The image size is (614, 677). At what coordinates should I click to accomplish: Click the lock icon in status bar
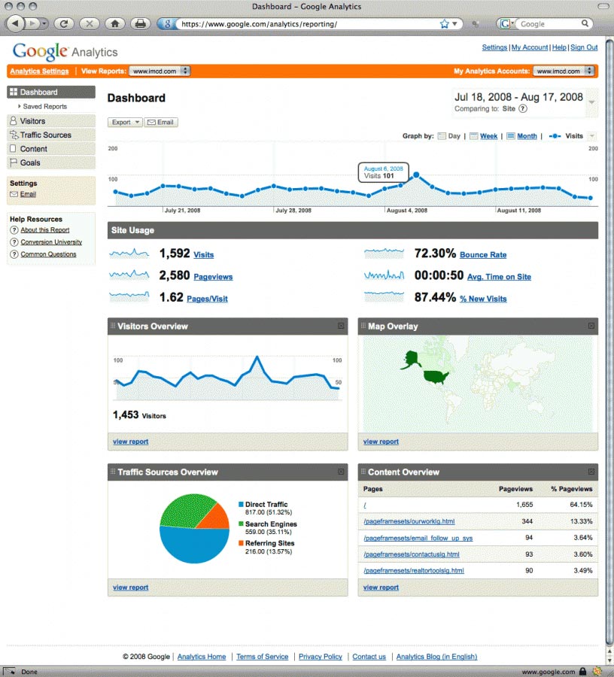coord(583,672)
